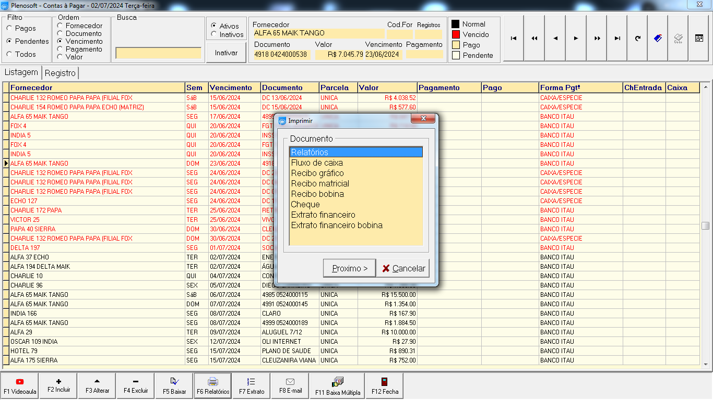713x400 pixels.
Task: Click the Busca search field
Action: pyautogui.click(x=158, y=53)
